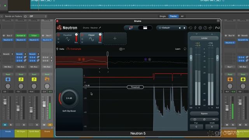
Task: Click the Learn button in Clipper
Action: point(178,49)
